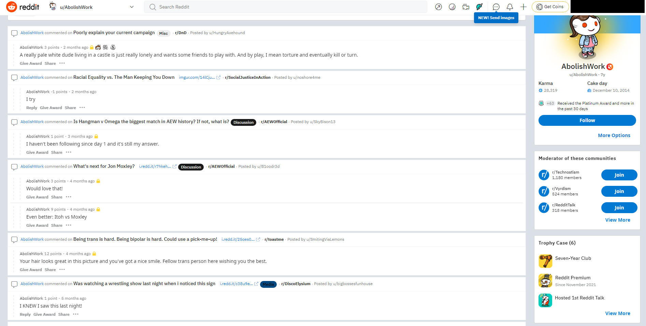
Task: Click the comment icon beside wrestling show post
Action: 14,284
